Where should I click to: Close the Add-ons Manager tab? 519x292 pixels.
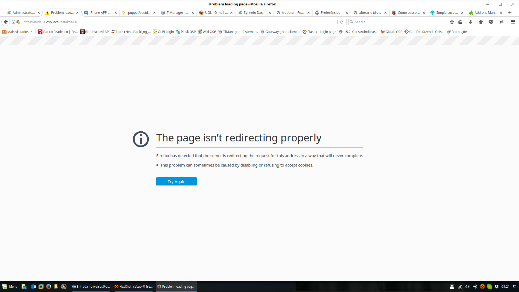[501, 13]
